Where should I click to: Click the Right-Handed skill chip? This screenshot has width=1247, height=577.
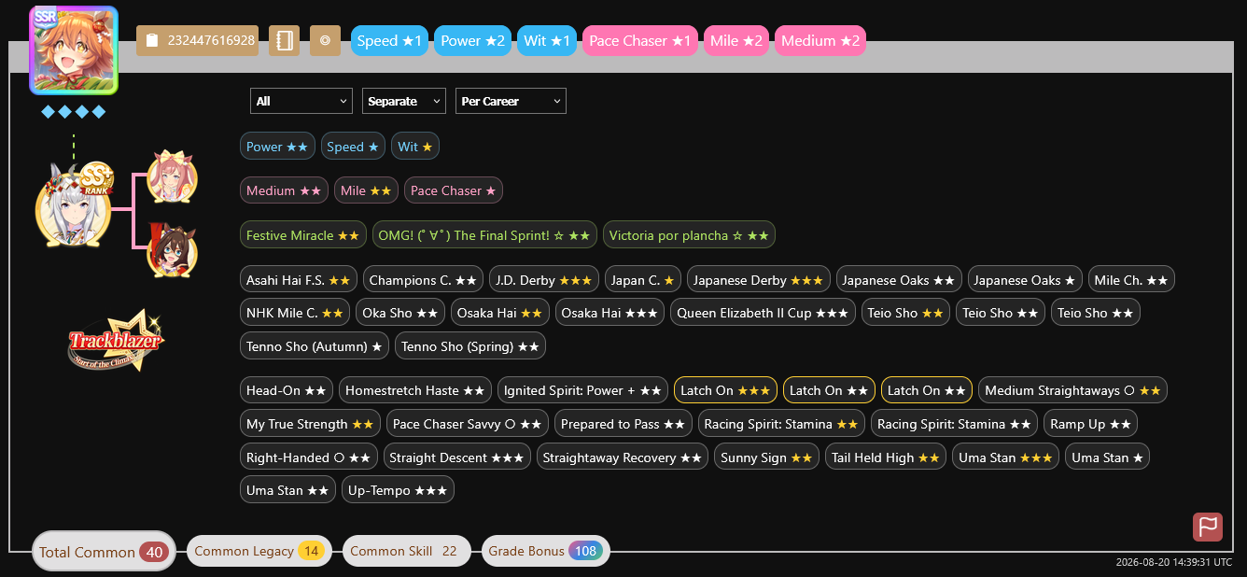(308, 457)
